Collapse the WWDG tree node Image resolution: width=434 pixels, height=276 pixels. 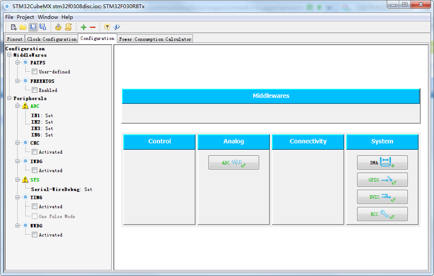click(17, 226)
